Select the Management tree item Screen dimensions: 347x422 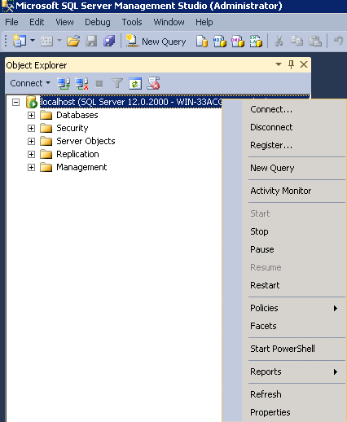coord(81,167)
